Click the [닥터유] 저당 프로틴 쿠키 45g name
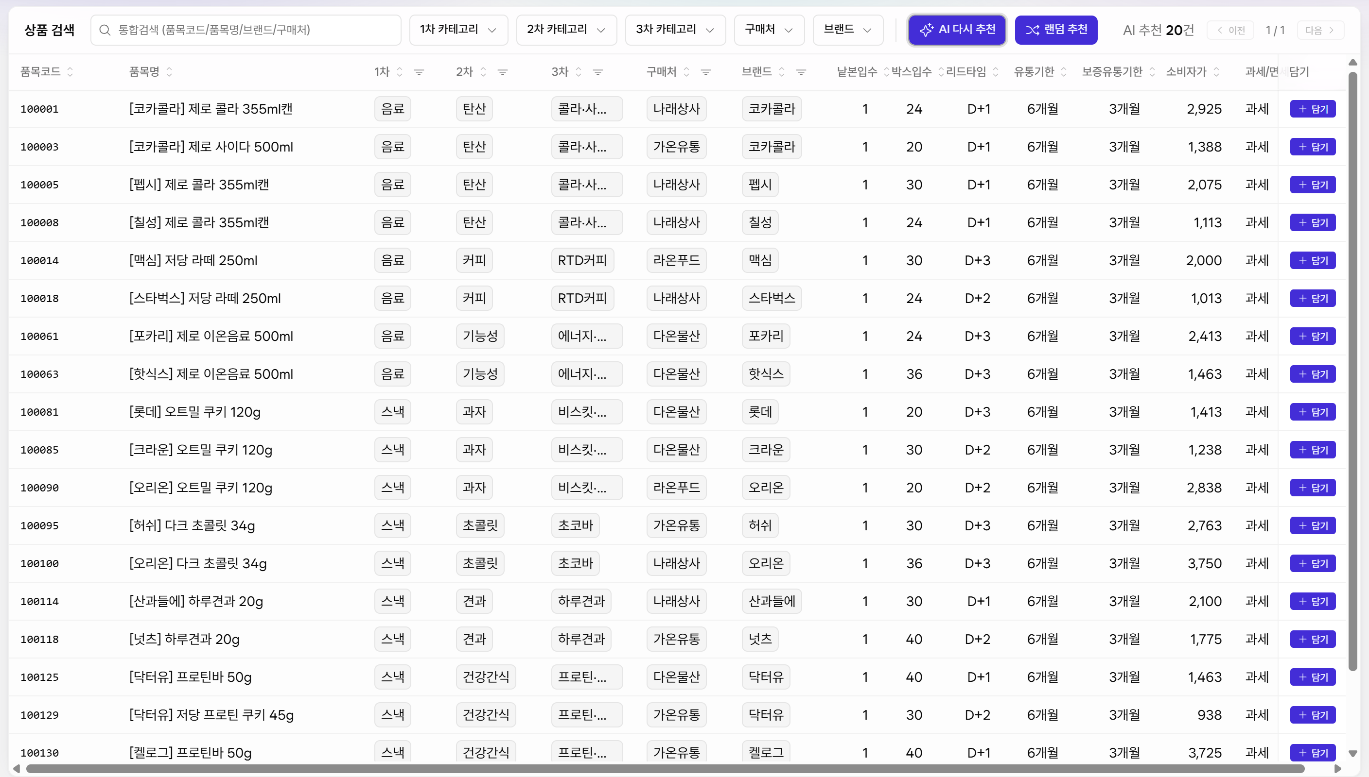 [211, 715]
